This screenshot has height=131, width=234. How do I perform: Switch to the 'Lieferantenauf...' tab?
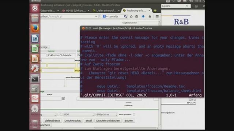click(106, 11)
